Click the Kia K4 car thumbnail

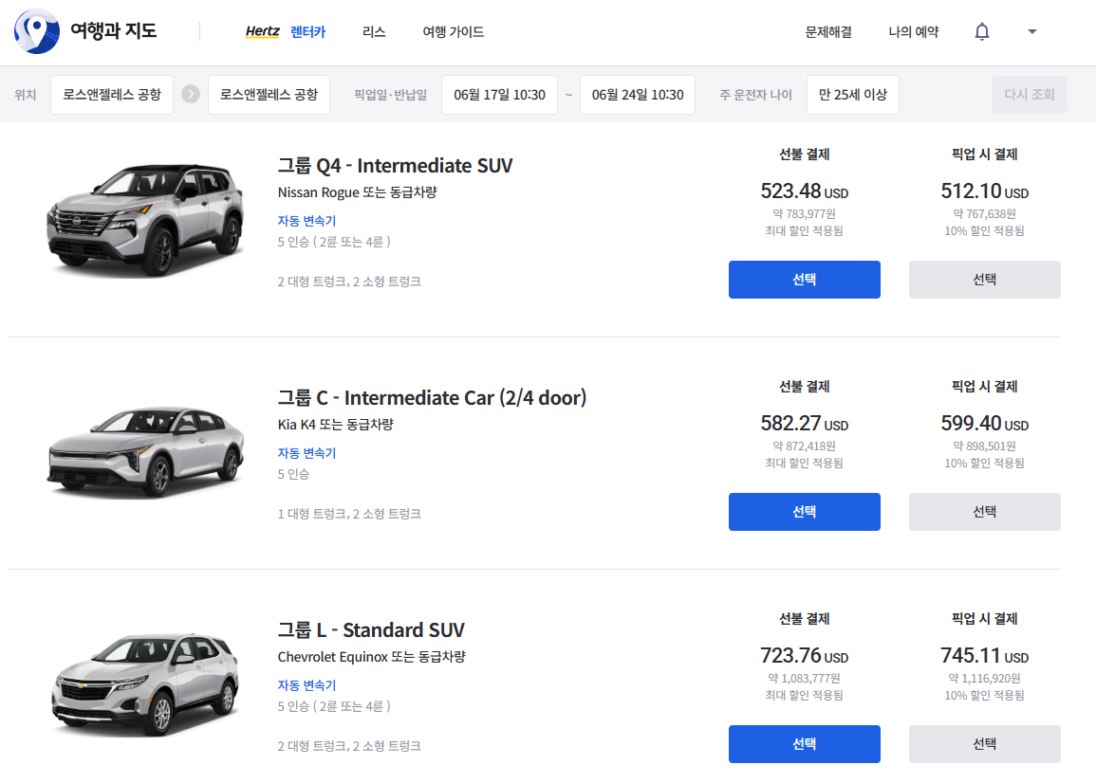pyautogui.click(x=140, y=452)
